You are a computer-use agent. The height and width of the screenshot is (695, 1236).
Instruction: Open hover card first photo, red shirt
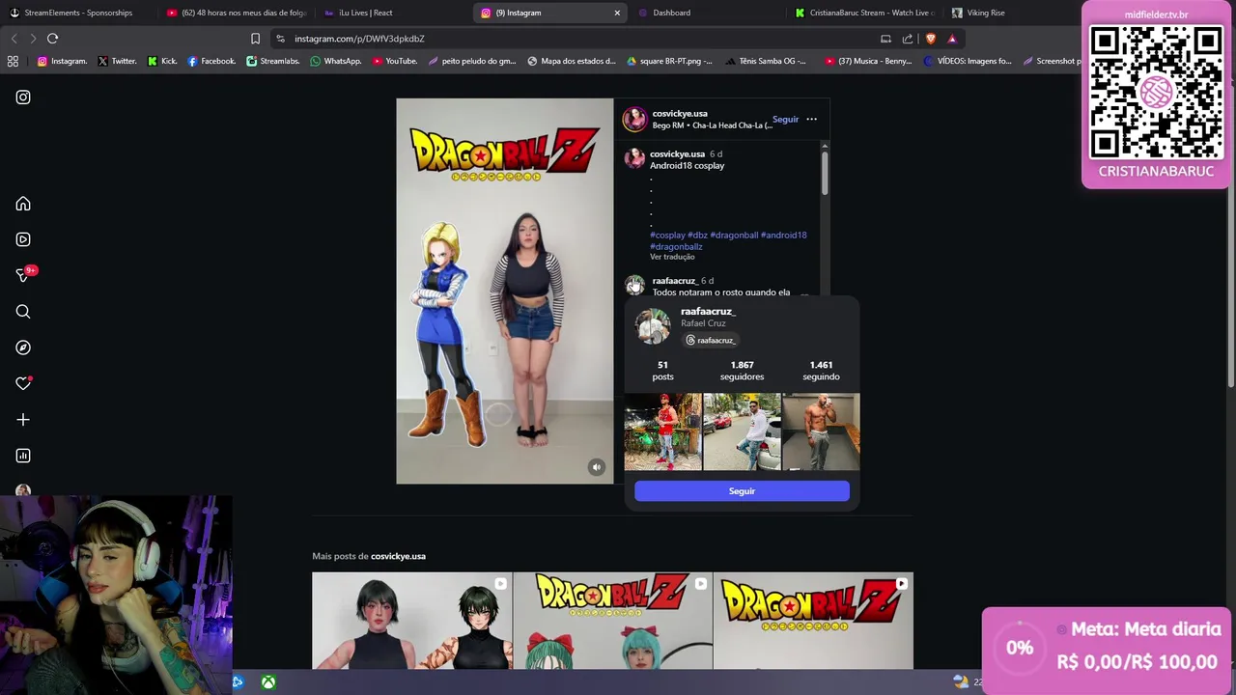(x=662, y=431)
